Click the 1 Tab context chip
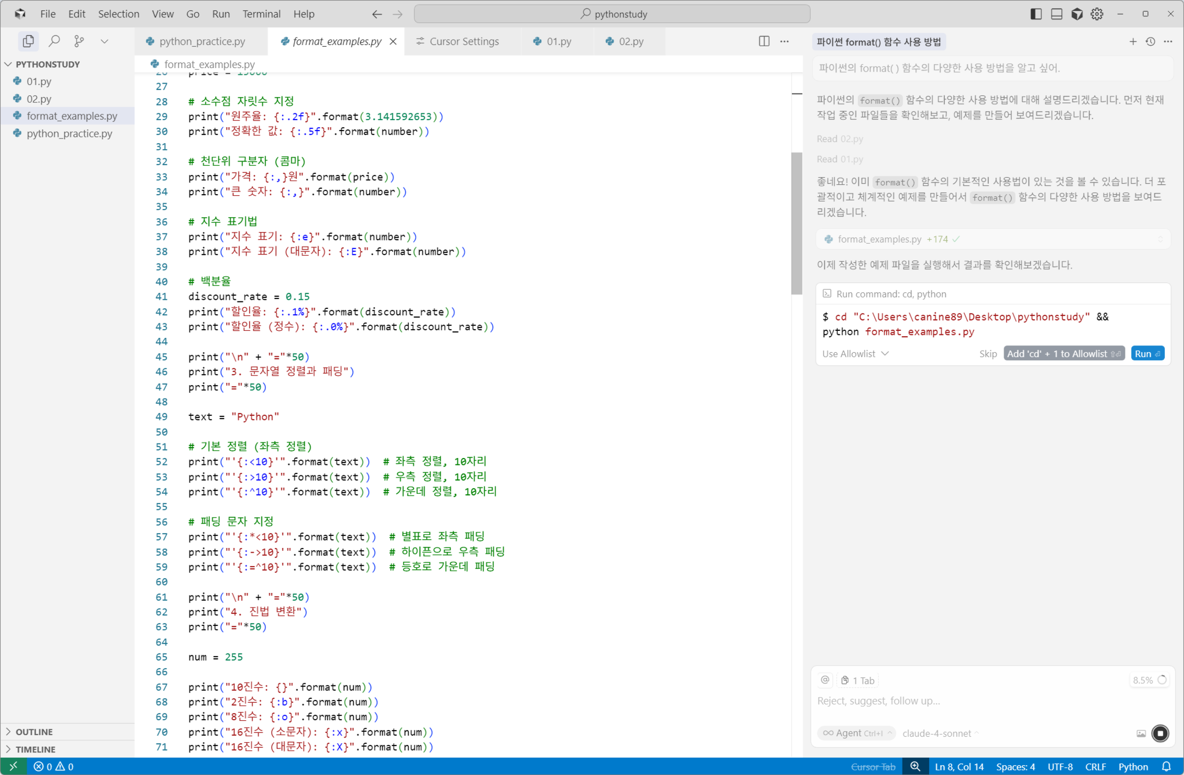 coord(858,680)
